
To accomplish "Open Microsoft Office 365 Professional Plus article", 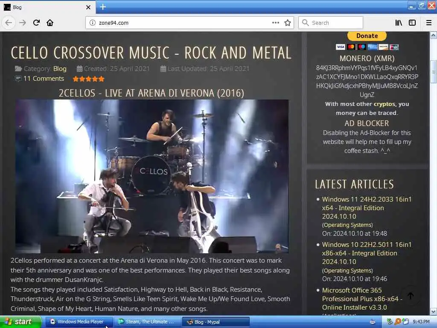I will [362, 299].
